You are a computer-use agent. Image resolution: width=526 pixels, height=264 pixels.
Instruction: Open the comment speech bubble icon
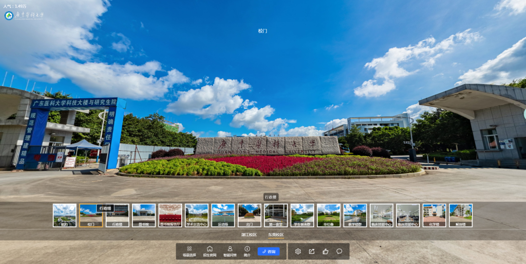(x=339, y=251)
